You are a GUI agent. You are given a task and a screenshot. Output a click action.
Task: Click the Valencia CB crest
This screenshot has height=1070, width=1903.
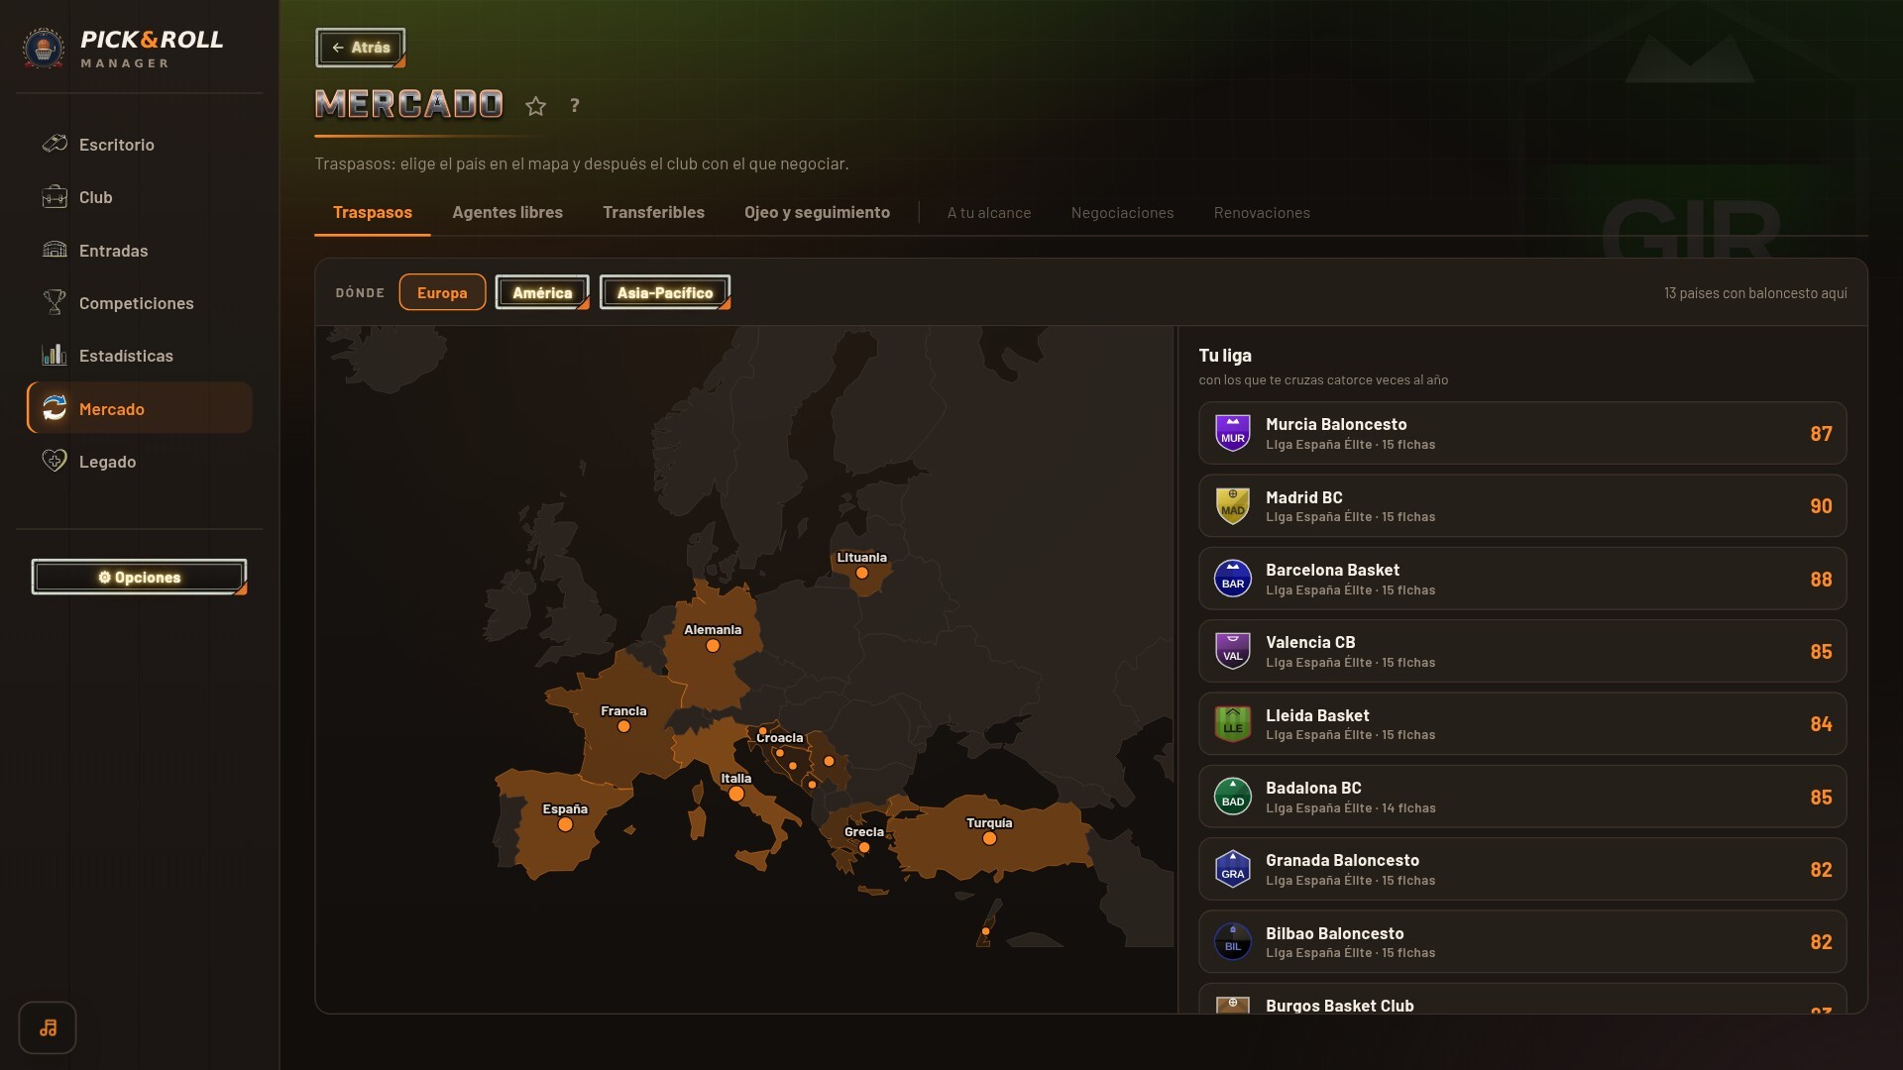[x=1233, y=651]
